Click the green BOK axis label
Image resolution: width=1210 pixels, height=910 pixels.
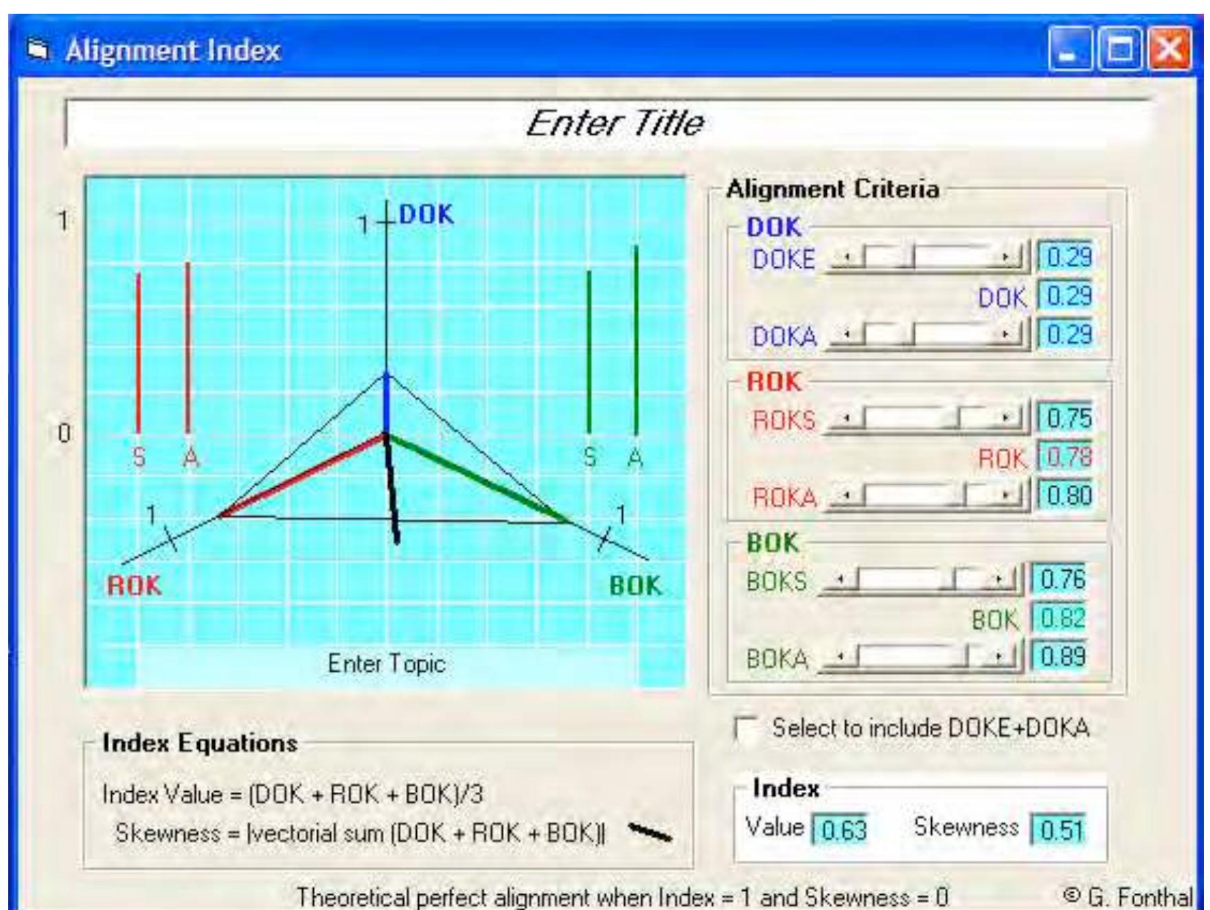point(635,586)
